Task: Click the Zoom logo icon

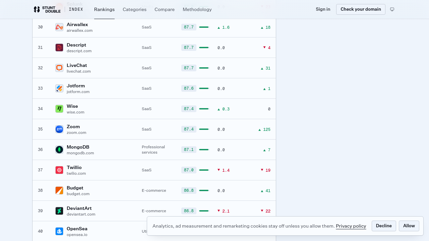Action: [59, 129]
